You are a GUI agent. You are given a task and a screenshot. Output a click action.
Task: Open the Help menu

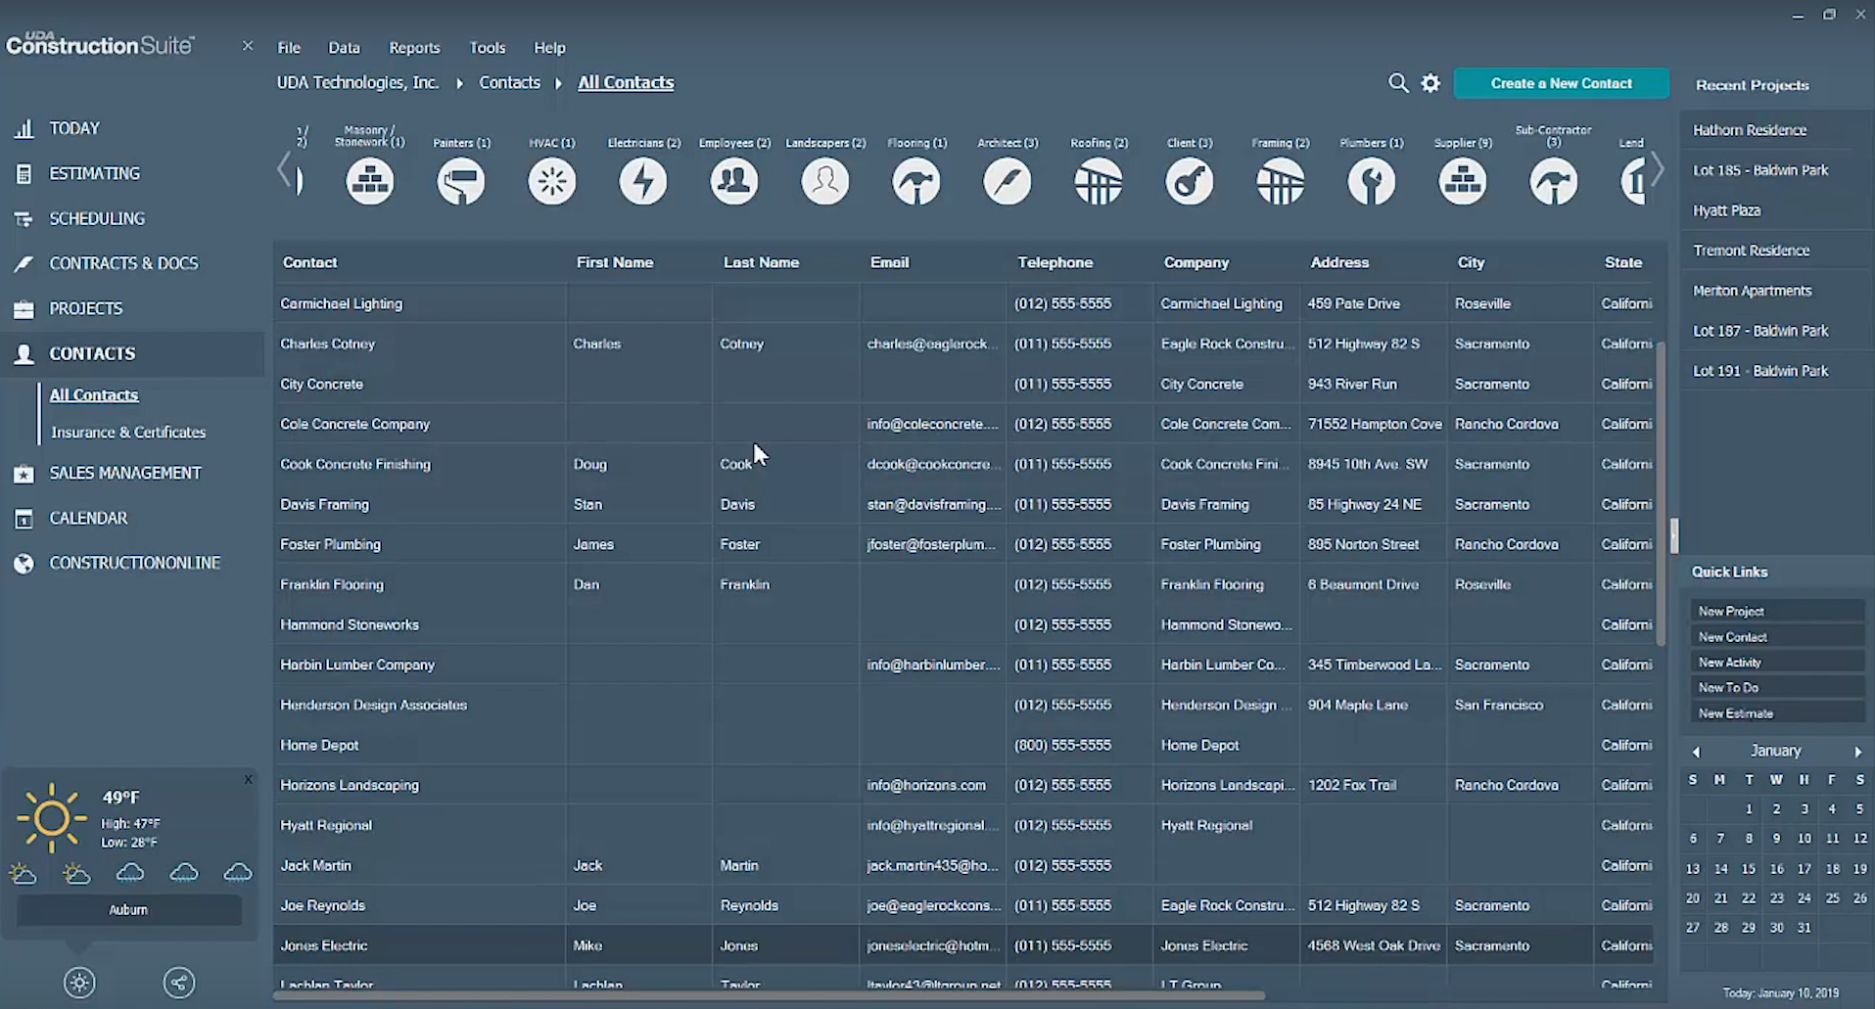(x=549, y=47)
